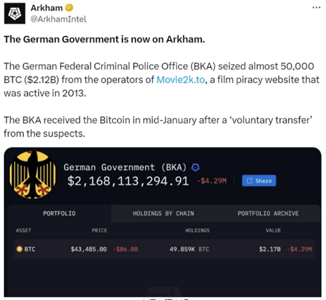Click the blue Share button
The width and height of the screenshot is (326, 300).
pos(259,180)
